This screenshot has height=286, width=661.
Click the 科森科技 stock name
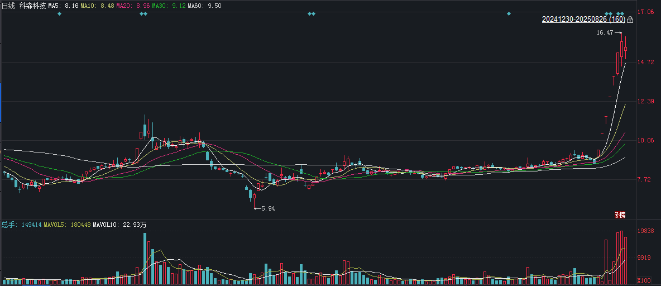tap(32, 6)
